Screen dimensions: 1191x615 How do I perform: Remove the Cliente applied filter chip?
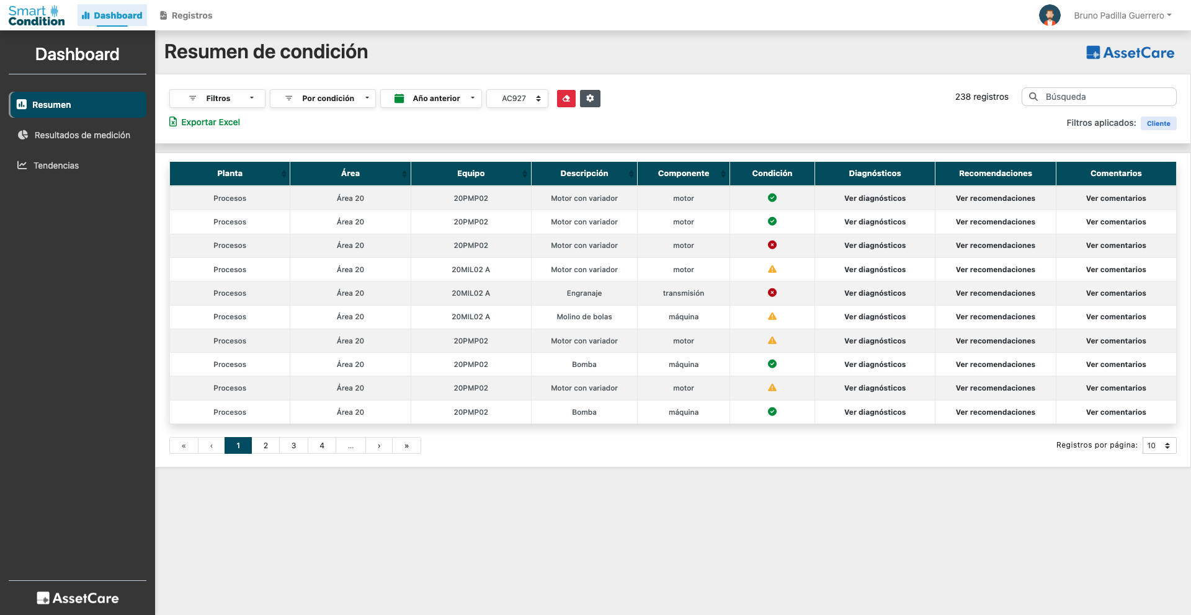1158,123
